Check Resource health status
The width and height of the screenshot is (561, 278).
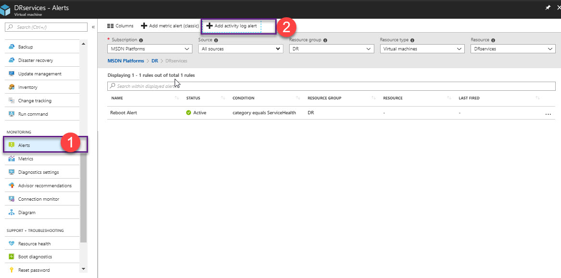33,243
